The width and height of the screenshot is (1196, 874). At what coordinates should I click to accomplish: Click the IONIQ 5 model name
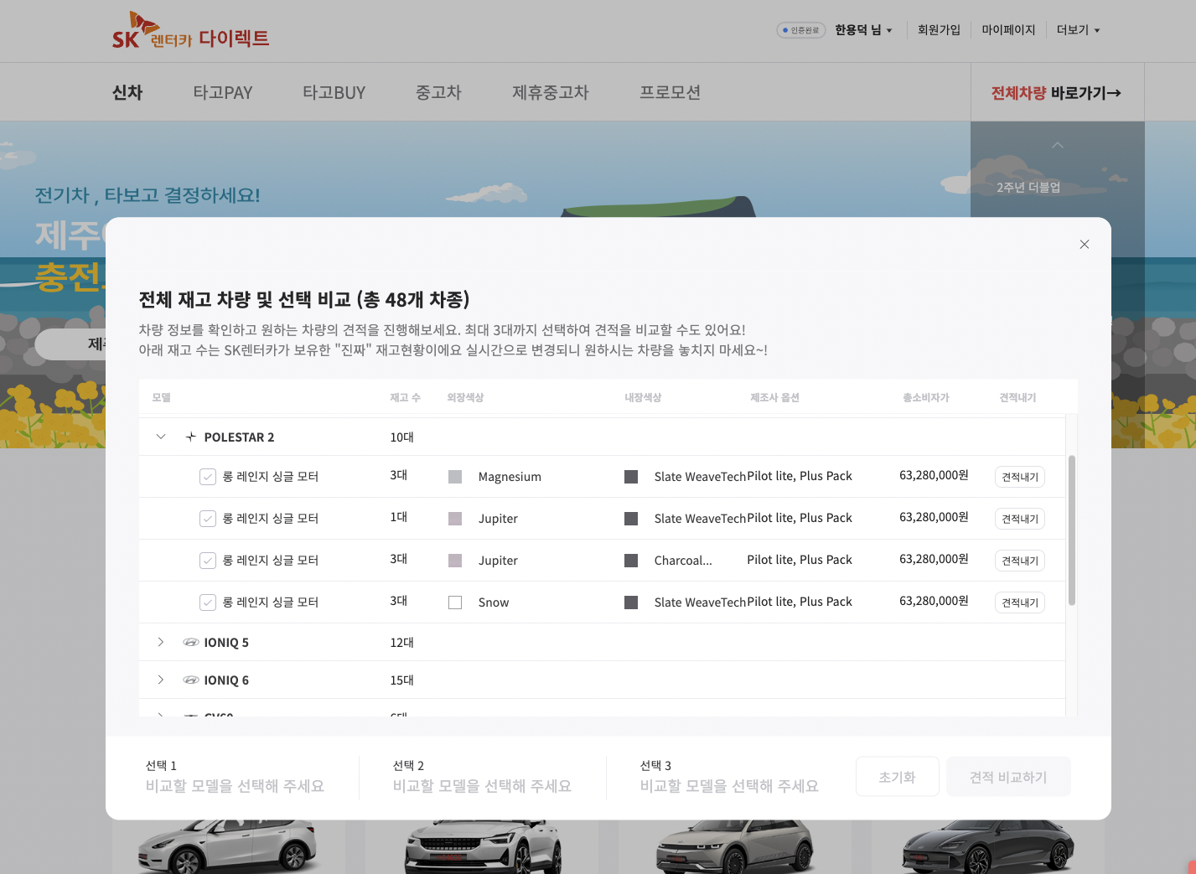click(x=226, y=643)
